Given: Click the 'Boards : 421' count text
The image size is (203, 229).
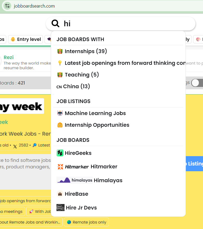Looking at the screenshot, I should pyautogui.click(x=12, y=83).
